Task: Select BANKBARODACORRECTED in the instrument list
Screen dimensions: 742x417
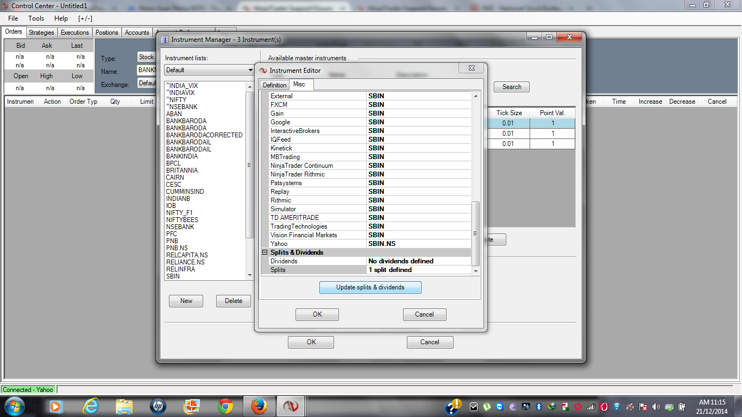Action: point(204,135)
